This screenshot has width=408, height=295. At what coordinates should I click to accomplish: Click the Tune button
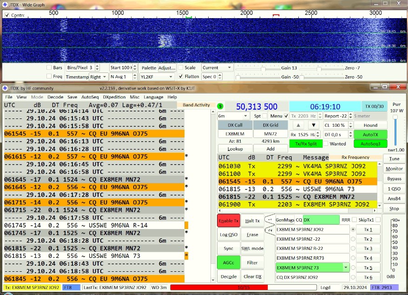coord(394,158)
